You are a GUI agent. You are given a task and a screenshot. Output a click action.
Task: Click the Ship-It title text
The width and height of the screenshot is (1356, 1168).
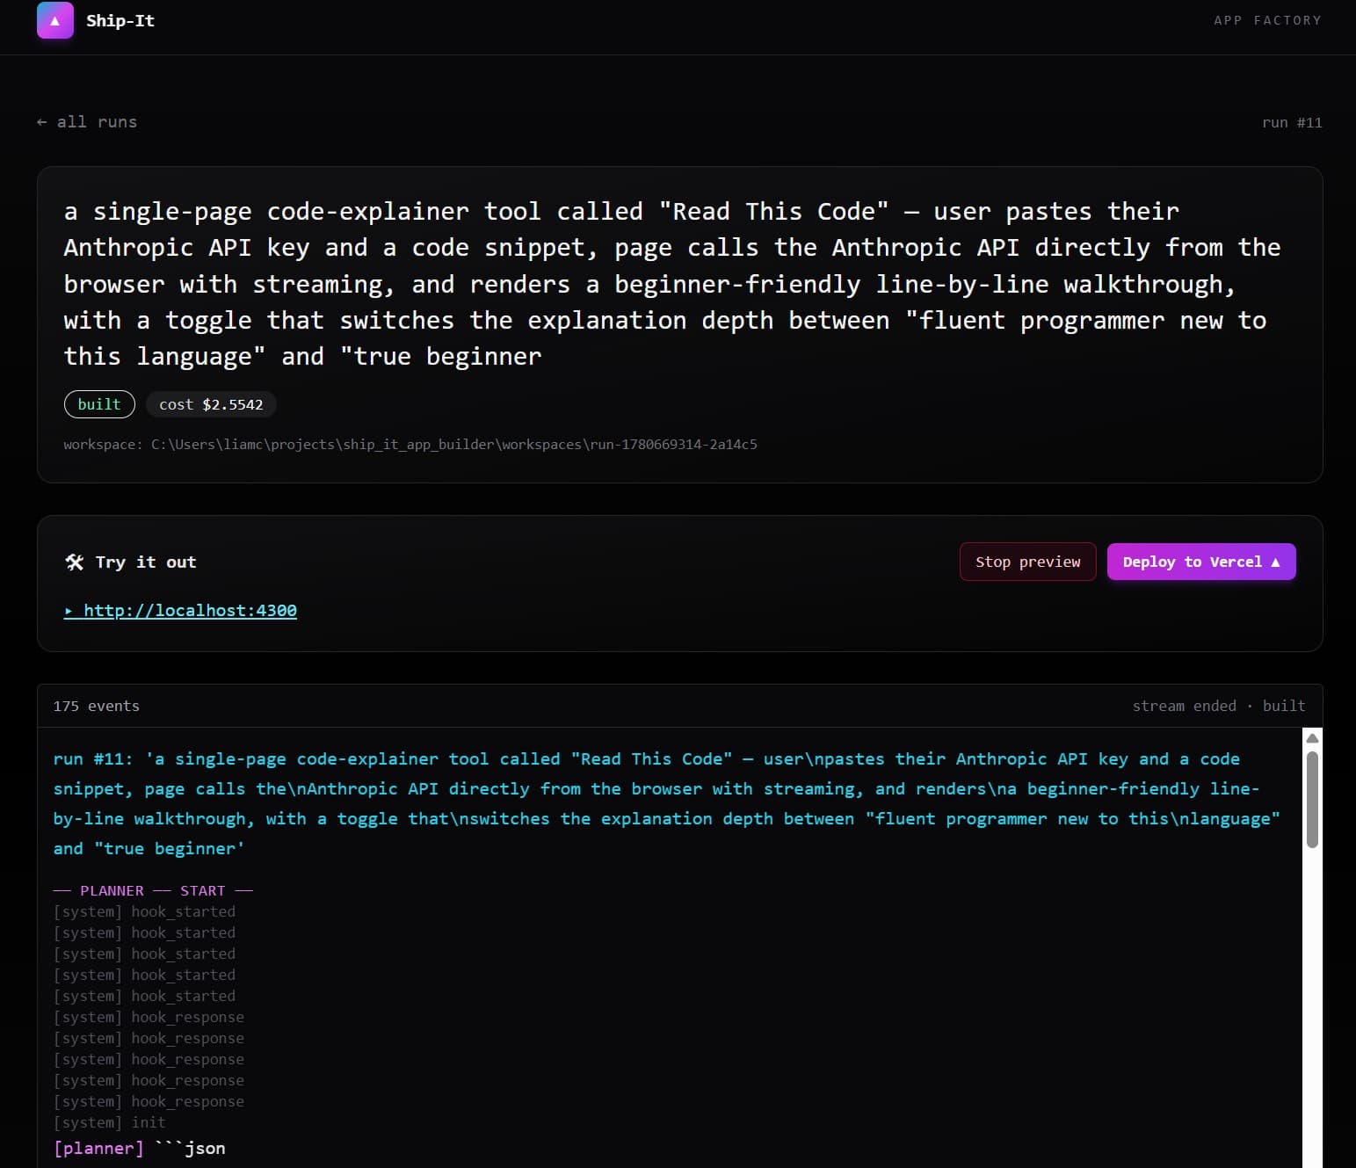[x=120, y=20]
